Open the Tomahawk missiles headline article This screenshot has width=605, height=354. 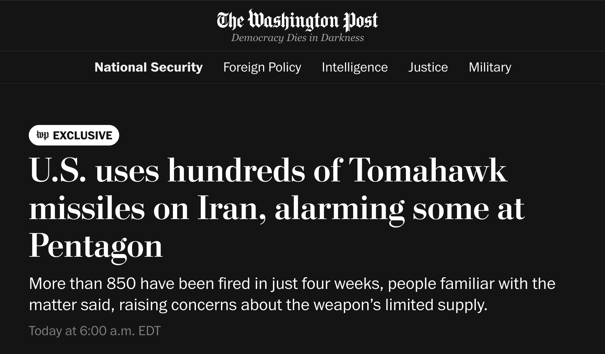click(x=267, y=207)
